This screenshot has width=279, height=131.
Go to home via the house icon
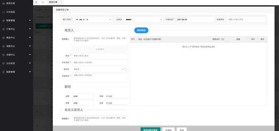(x=43, y=2)
